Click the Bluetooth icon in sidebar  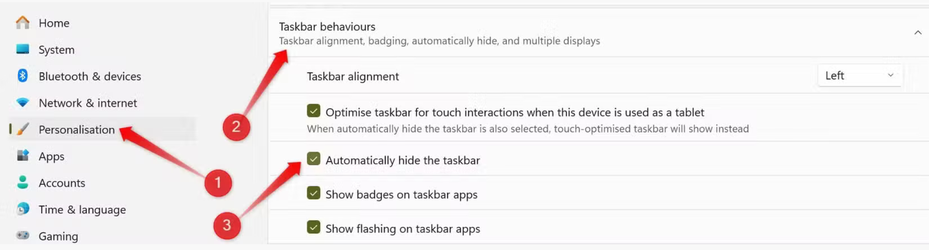click(x=23, y=76)
